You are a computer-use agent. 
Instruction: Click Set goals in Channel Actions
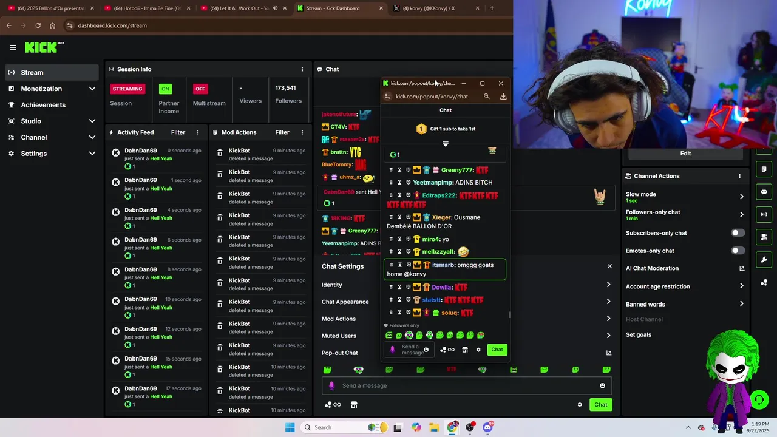pos(639,335)
